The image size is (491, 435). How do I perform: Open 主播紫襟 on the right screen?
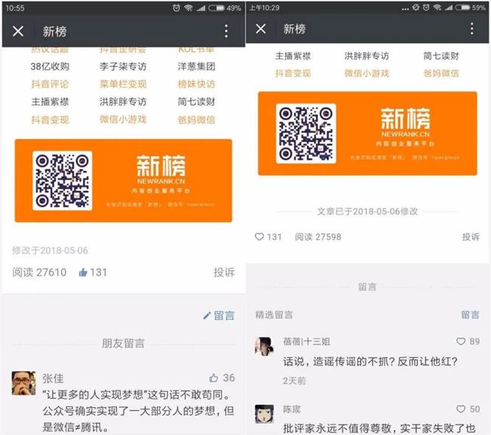(293, 56)
